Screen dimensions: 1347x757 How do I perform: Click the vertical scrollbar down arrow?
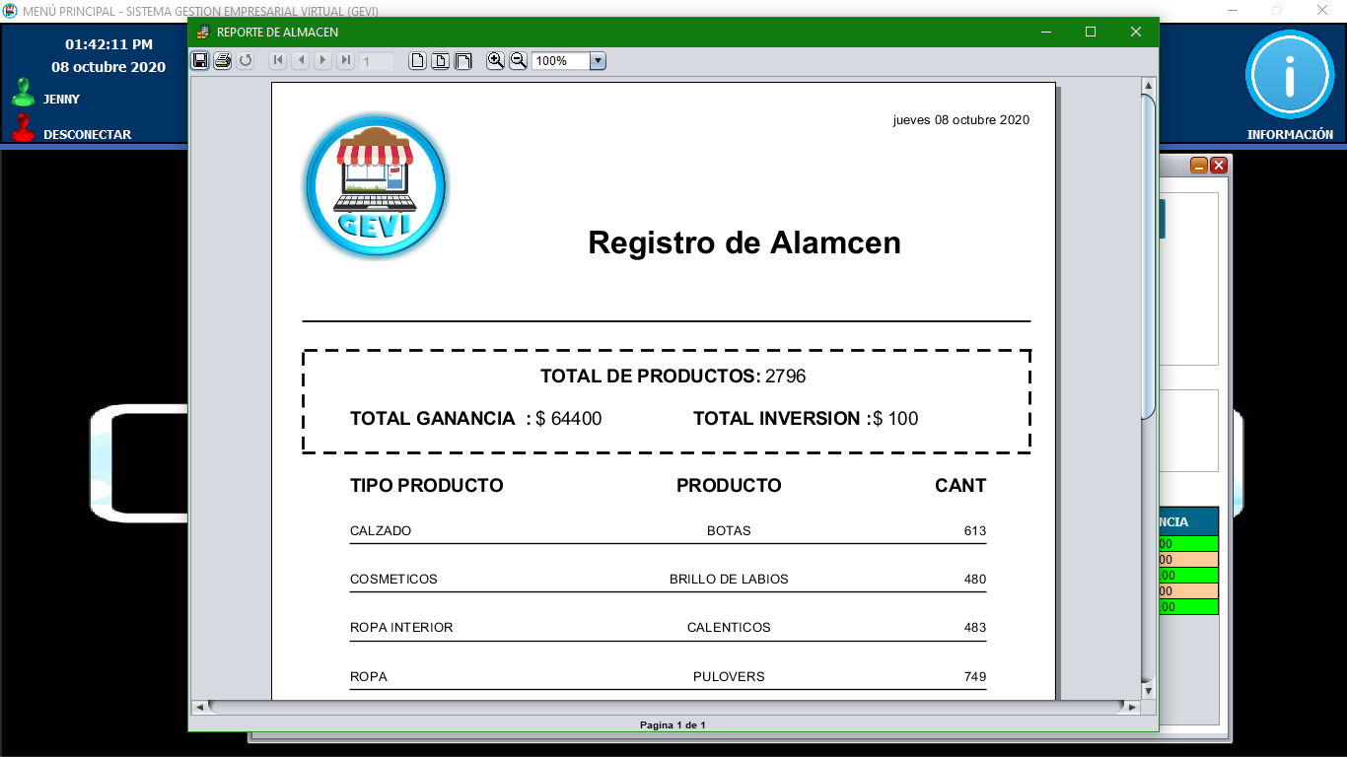[x=1148, y=691]
